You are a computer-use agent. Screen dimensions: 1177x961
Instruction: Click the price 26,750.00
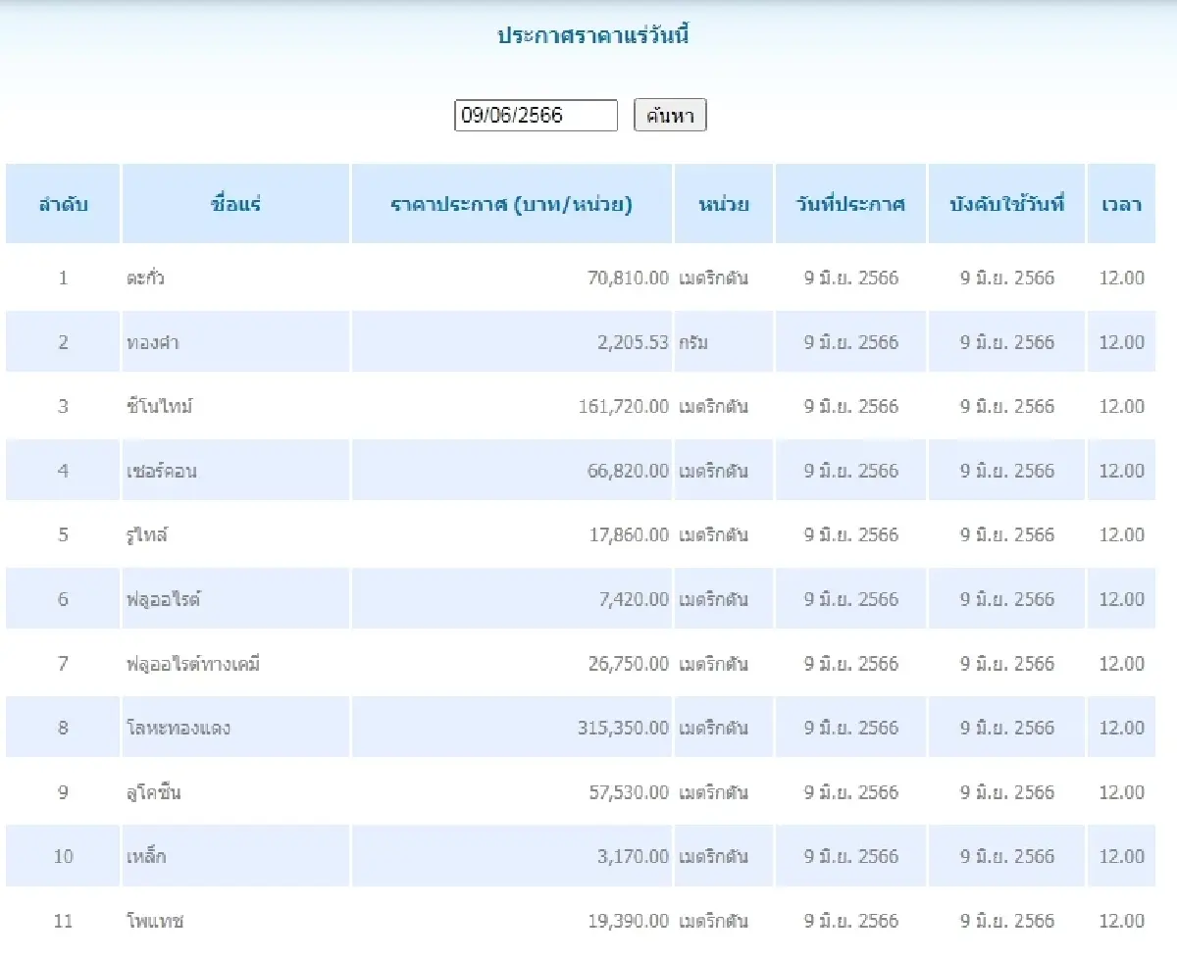tap(628, 664)
